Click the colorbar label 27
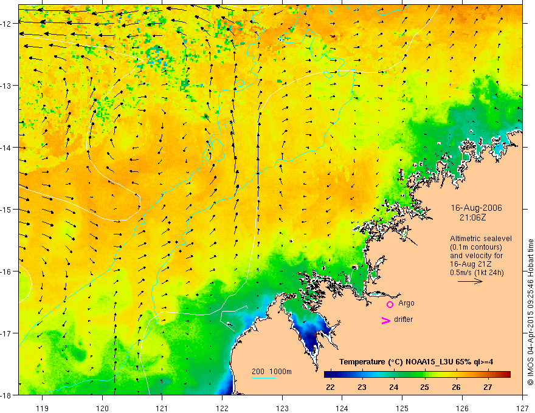535x413 pixels. [x=488, y=387]
